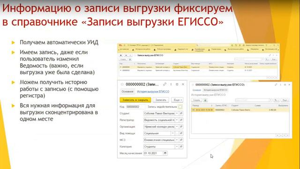
Task: Click Создать in История выгрузки ЕГИССО window
Action: pos(196,100)
